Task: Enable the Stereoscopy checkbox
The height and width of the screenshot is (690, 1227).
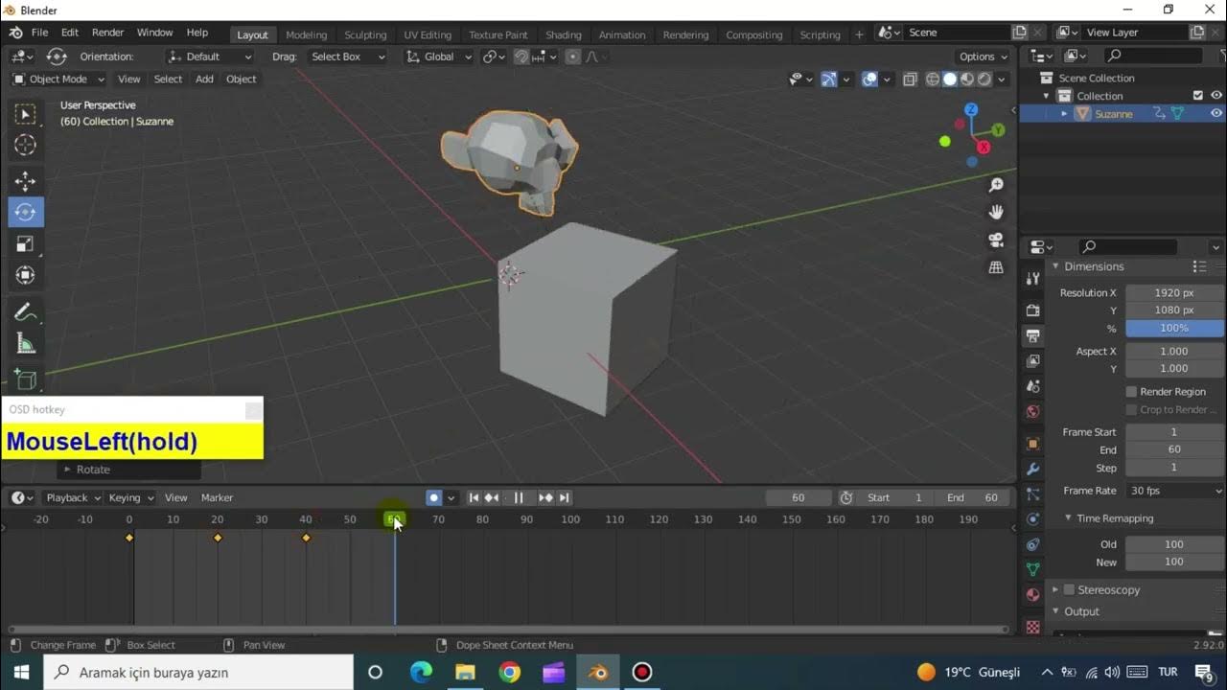Action: click(x=1069, y=590)
